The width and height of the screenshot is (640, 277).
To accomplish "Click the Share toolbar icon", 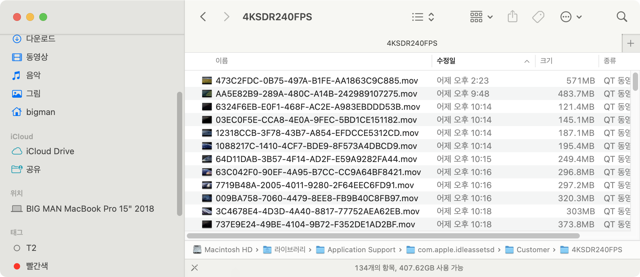I will 513,17.
